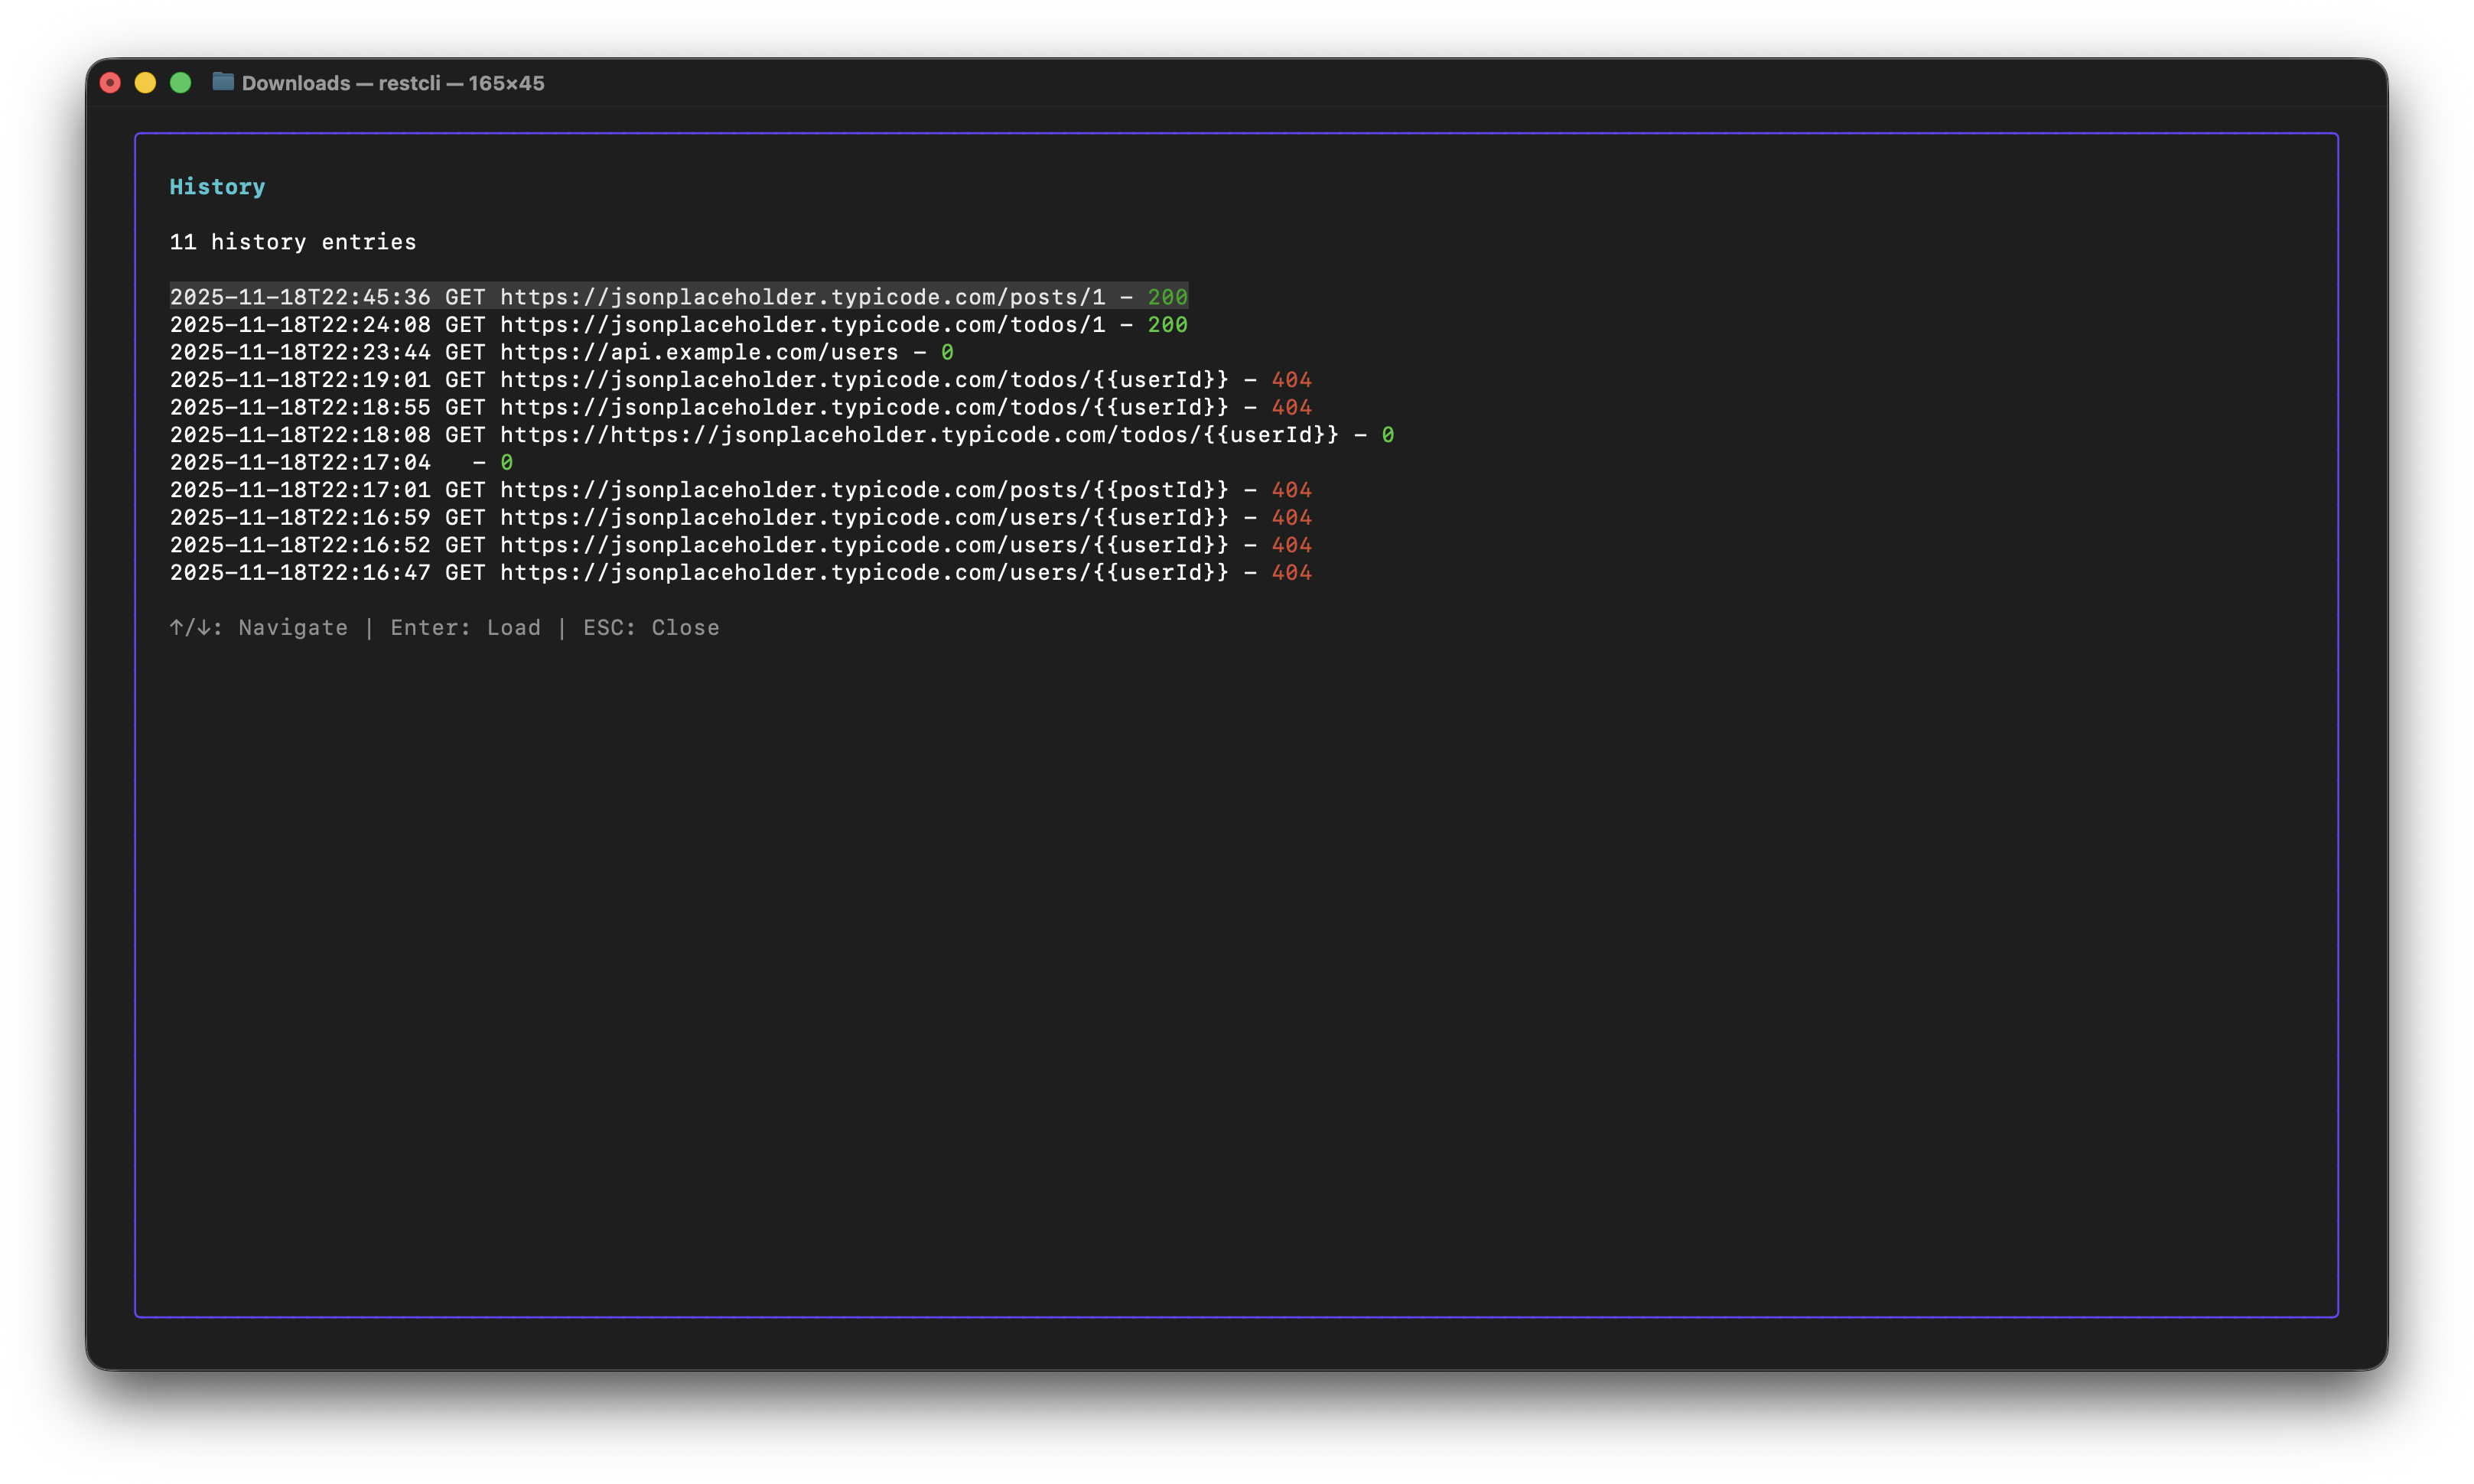
Task: Click the '11 history entries' count text
Action: click(292, 242)
